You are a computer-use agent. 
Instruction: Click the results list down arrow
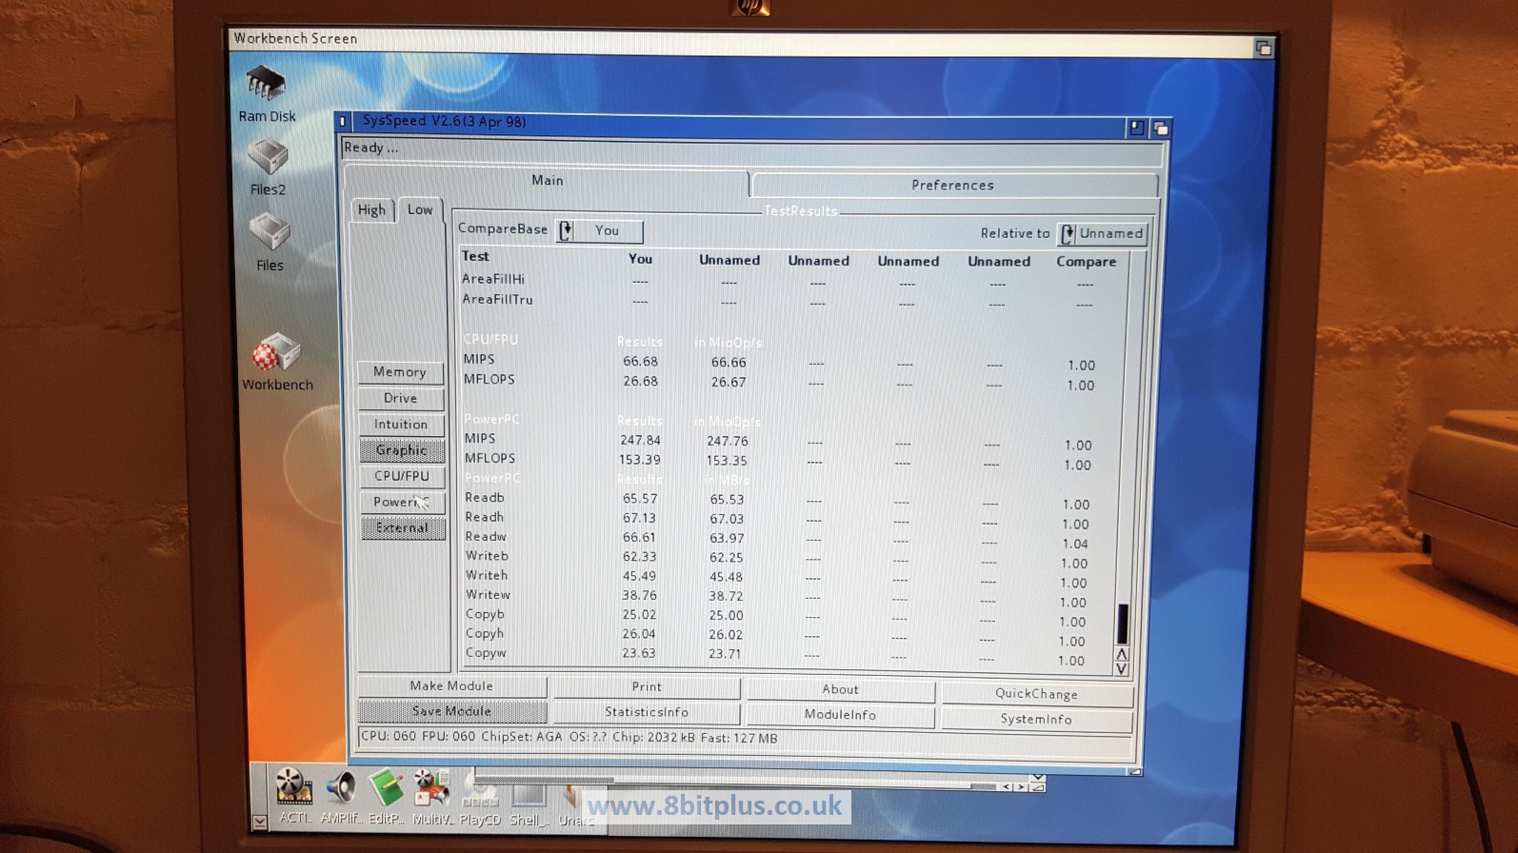[1122, 669]
